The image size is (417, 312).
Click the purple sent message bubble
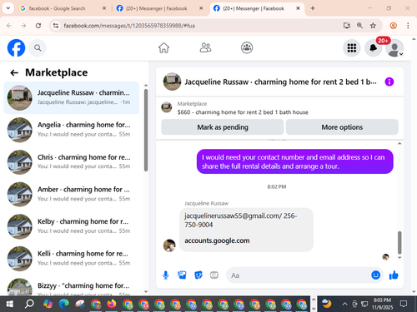point(295,161)
